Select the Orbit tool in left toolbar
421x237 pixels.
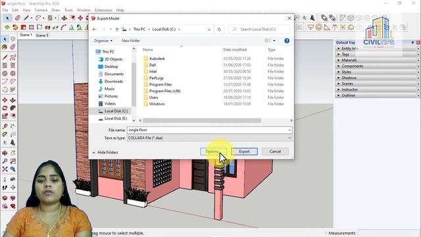(5, 153)
